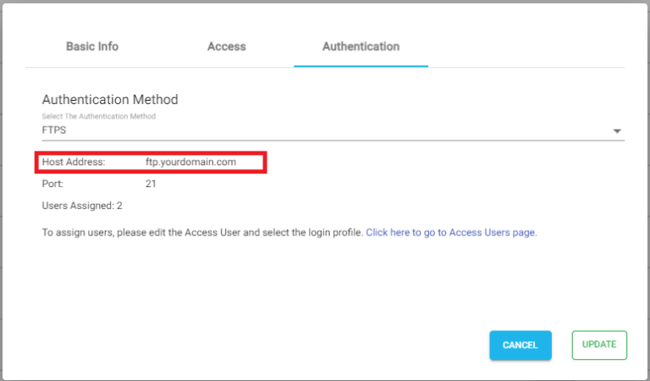Image resolution: width=650 pixels, height=381 pixels.
Task: Click the underline of the FTPS select field
Action: pos(333,141)
